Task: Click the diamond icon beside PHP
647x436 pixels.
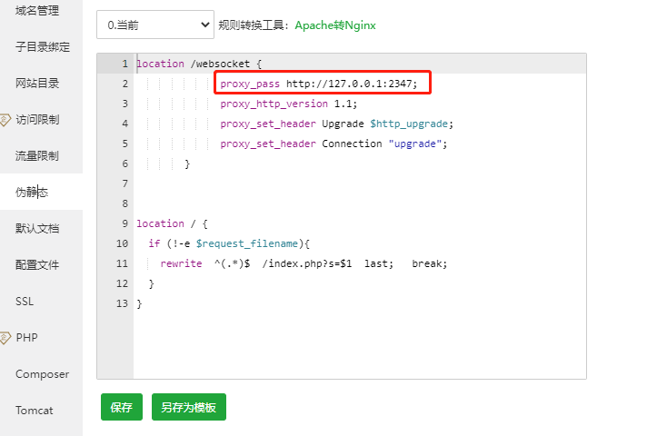Action: click(x=5, y=337)
